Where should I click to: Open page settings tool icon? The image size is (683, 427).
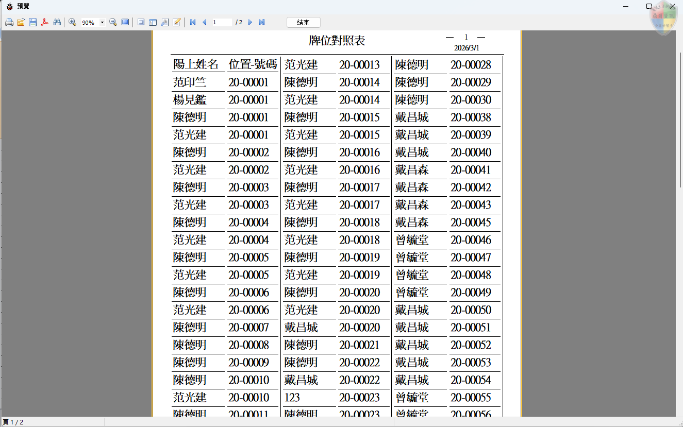(x=164, y=22)
